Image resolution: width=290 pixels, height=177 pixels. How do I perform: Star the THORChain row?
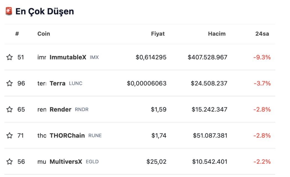(x=9, y=136)
